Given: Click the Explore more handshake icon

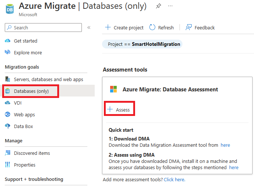Looking at the screenshot, I should (7, 52).
